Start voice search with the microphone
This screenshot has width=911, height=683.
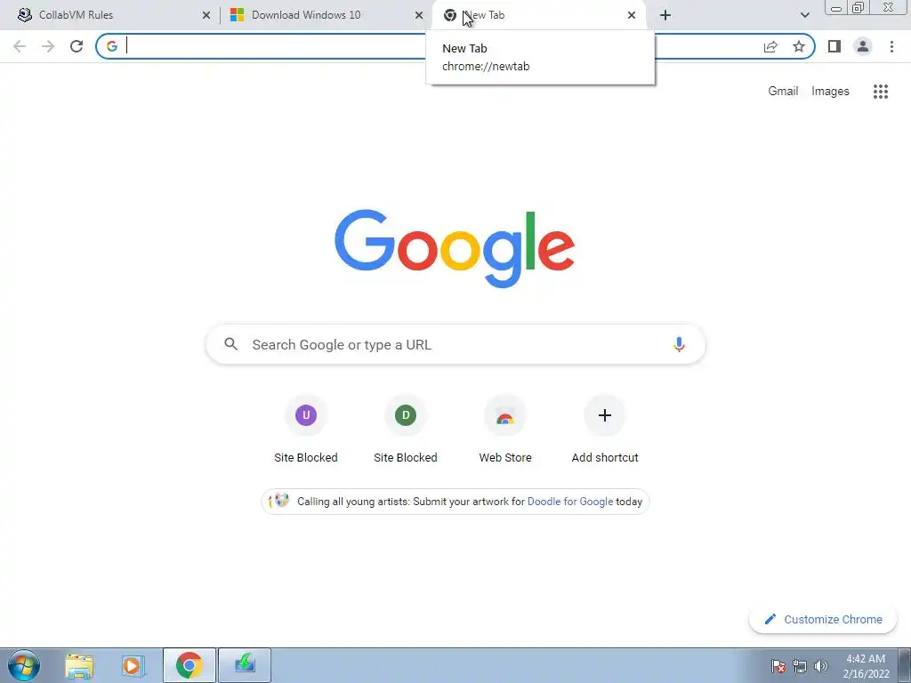tap(679, 344)
